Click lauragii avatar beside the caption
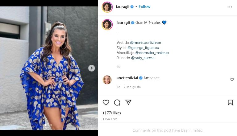The height and width of the screenshot is (136, 237). [107, 24]
